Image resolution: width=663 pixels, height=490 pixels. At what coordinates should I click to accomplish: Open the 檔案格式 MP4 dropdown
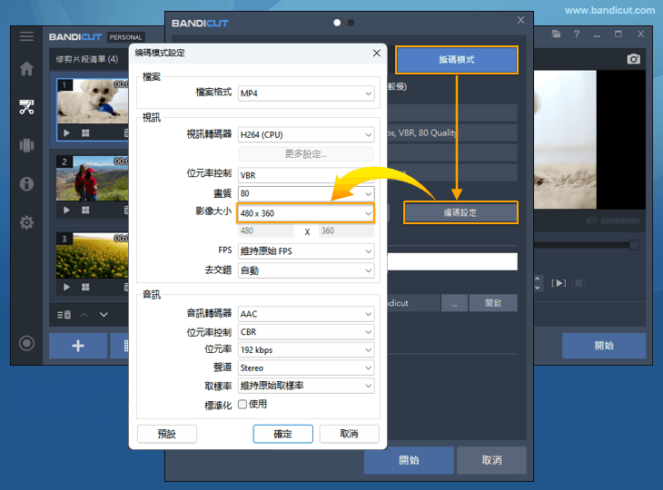coord(305,93)
